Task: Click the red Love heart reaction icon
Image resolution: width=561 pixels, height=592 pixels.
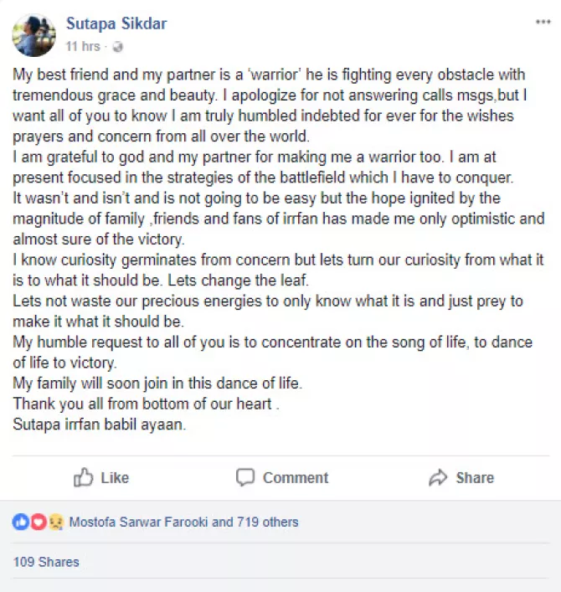Action: coord(38,522)
